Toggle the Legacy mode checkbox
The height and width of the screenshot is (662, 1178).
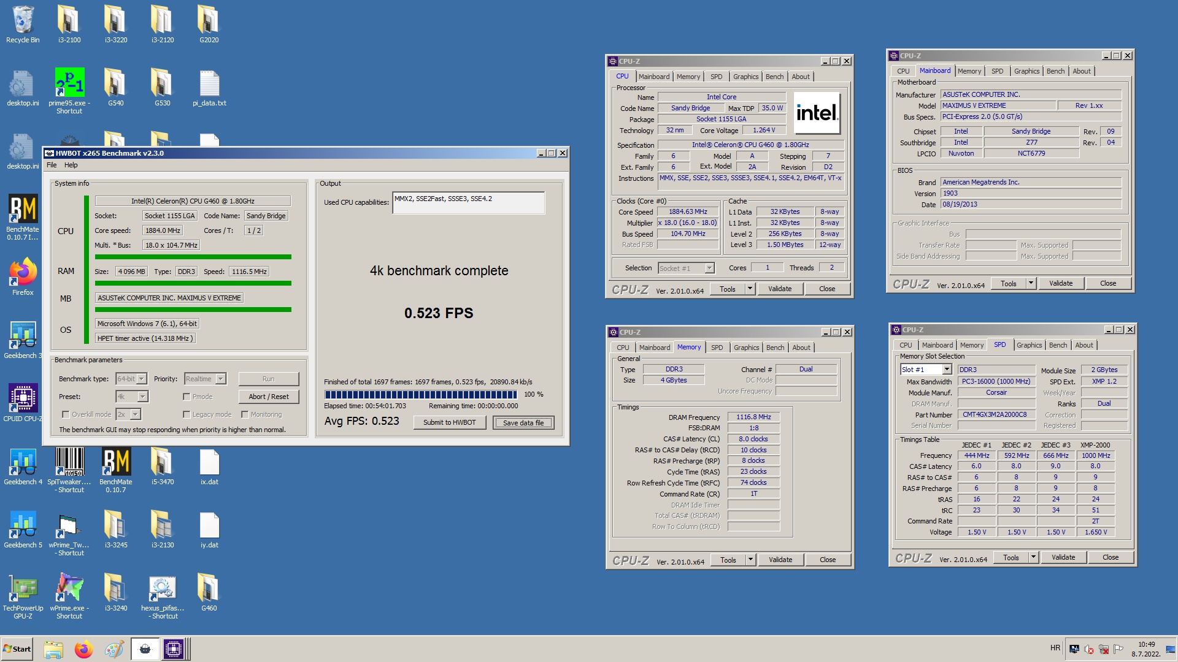point(187,414)
